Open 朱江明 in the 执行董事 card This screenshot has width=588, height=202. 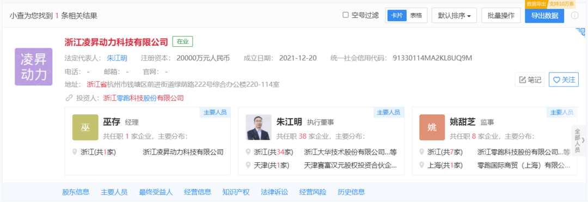290,122
